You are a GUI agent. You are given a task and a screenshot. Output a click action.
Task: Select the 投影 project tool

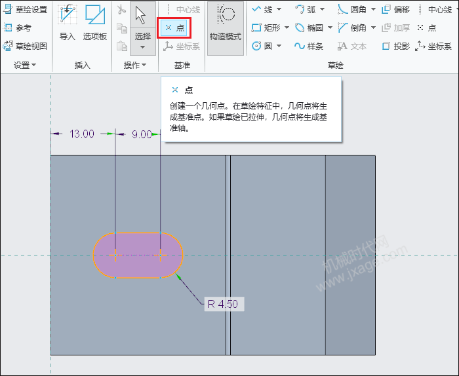pyautogui.click(x=395, y=46)
